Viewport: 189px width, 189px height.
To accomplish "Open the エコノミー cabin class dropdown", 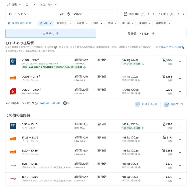I will pos(48,5).
